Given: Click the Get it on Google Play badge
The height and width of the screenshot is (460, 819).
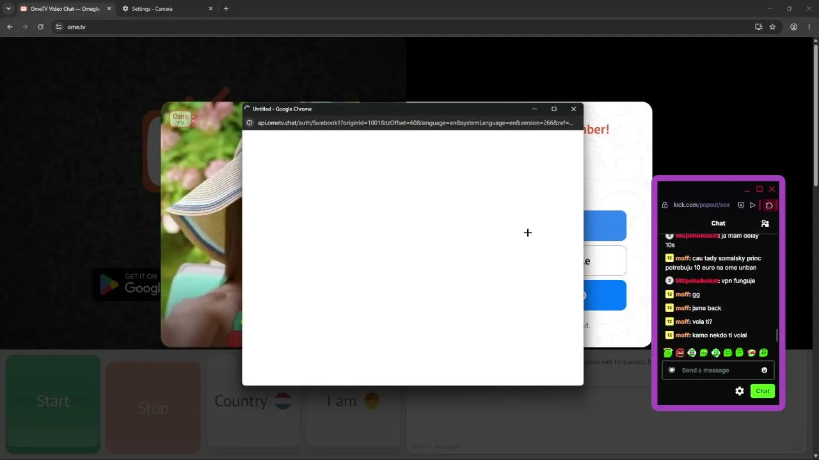Looking at the screenshot, I should pos(127,284).
